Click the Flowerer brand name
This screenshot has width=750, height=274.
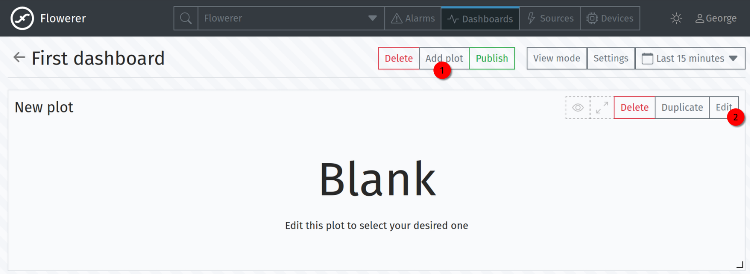(63, 18)
